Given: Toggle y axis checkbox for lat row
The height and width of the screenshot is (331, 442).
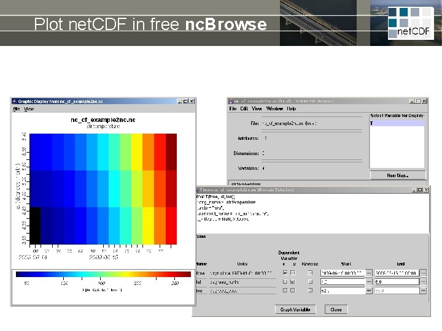Looking at the screenshot, I should (293, 282).
